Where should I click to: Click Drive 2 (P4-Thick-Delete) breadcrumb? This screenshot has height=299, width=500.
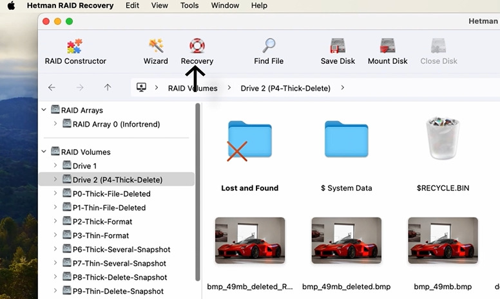click(285, 88)
